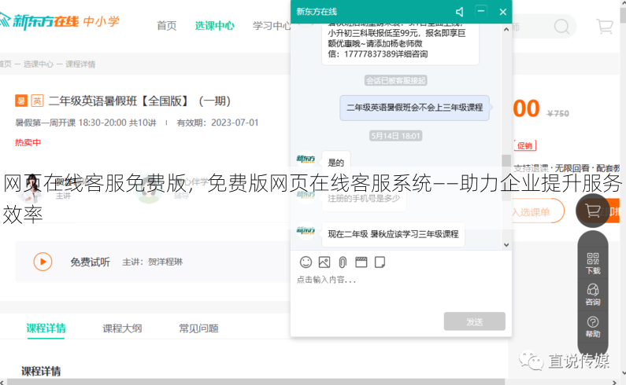The width and height of the screenshot is (626, 385).
Task: Click the 主讲：贺洋程琳 label
Action: tap(152, 262)
